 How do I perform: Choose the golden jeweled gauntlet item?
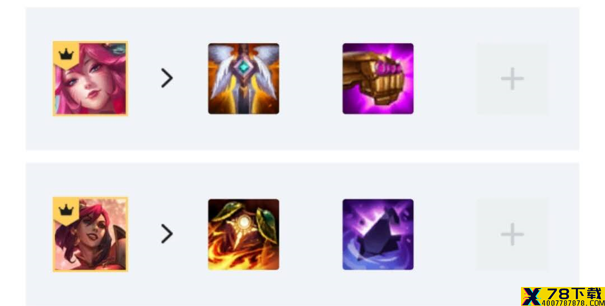coord(378,79)
